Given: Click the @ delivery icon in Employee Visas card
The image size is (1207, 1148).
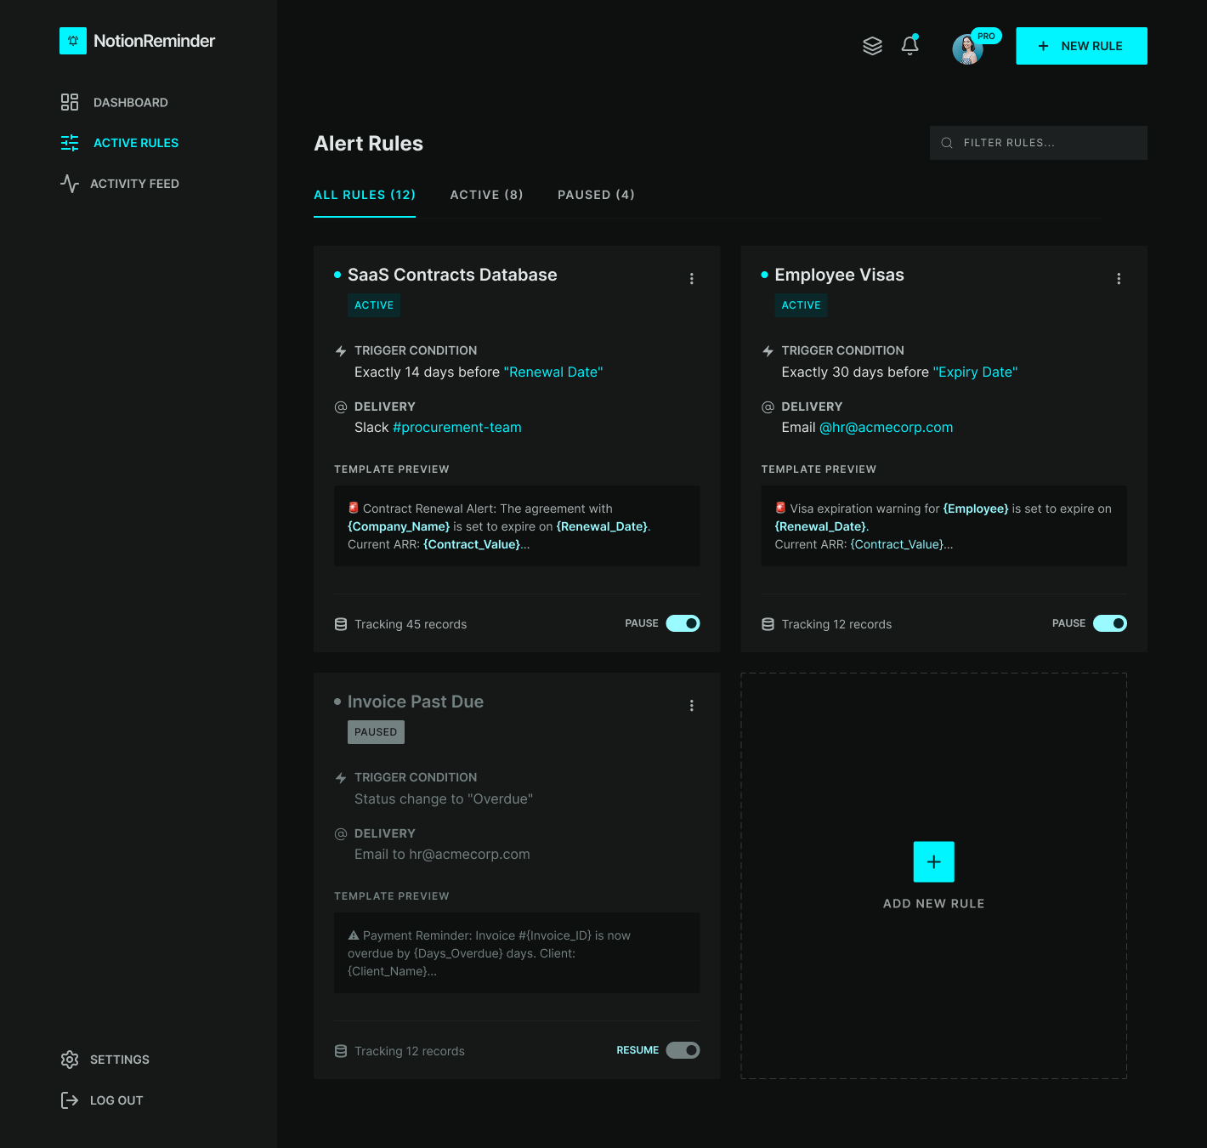Looking at the screenshot, I should coord(768,407).
